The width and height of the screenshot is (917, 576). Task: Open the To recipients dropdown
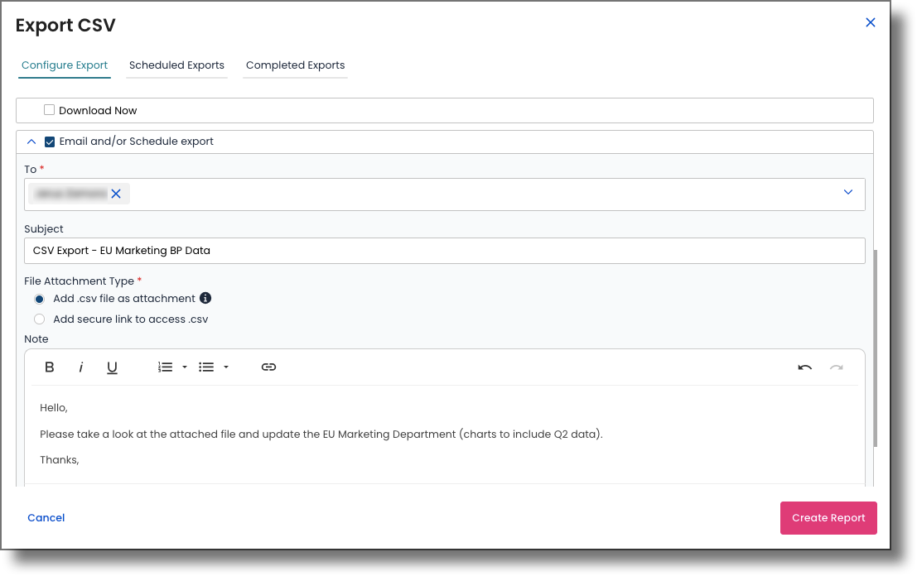pyautogui.click(x=847, y=192)
